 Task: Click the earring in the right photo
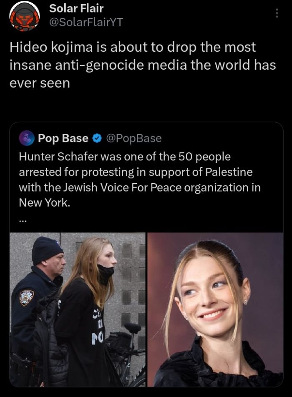click(245, 301)
